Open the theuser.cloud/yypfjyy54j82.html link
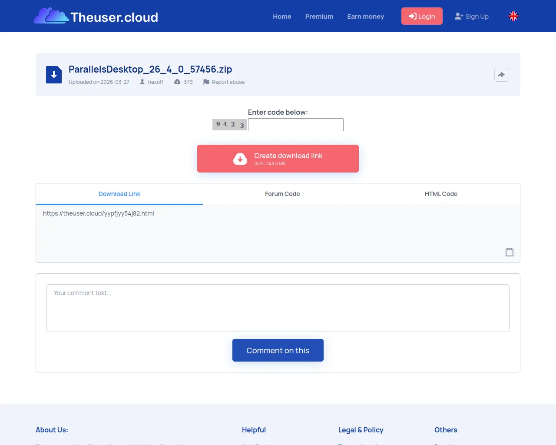This screenshot has height=445, width=556. tap(99, 213)
